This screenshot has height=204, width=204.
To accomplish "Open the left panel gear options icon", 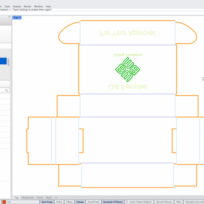I will [9, 17].
